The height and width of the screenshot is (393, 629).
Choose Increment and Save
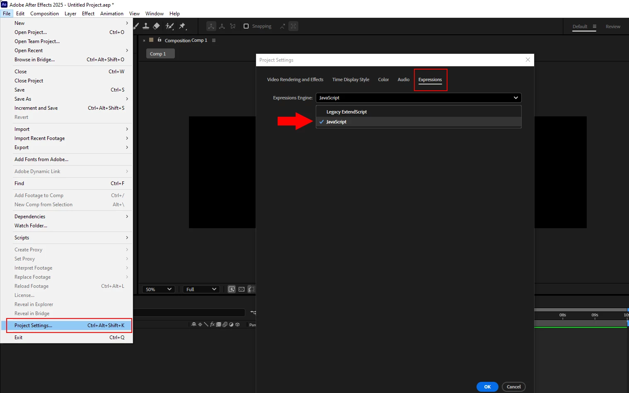[66, 108]
